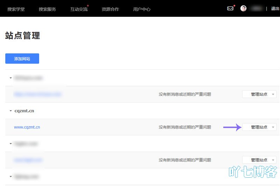The width and height of the screenshot is (280, 186).
Task: Open 管理站点 dropdown in the third site row
Action: pyautogui.click(x=259, y=160)
